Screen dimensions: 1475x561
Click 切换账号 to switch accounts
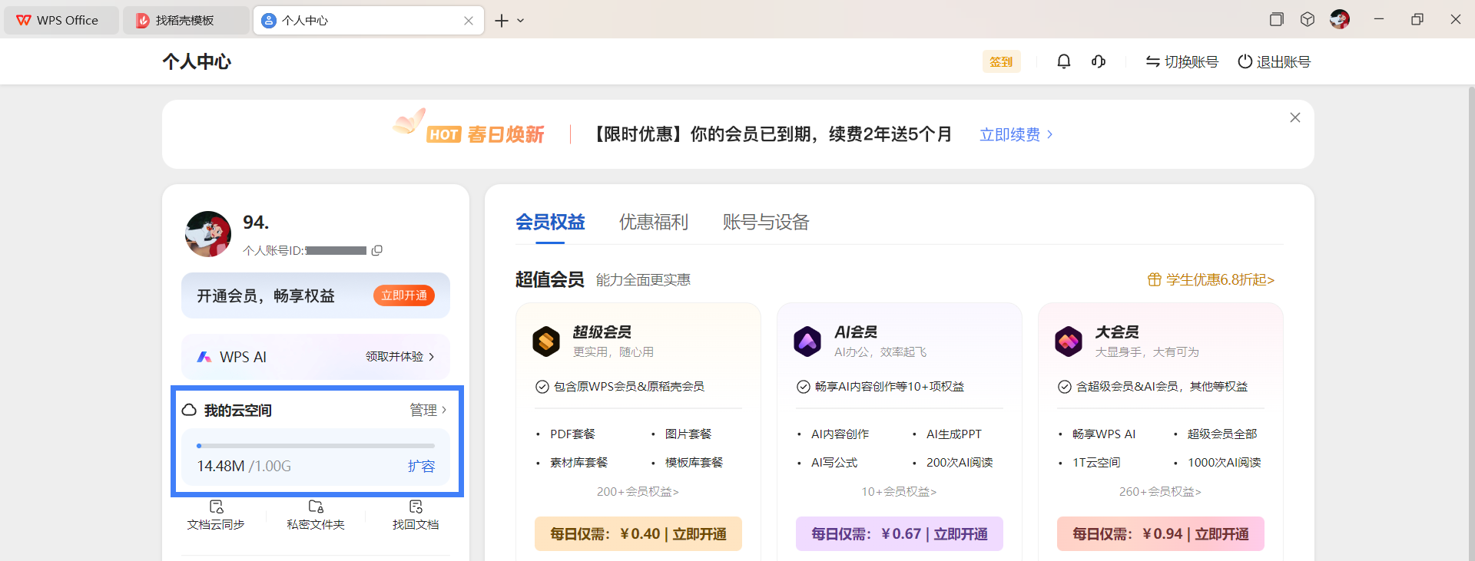pos(1182,61)
